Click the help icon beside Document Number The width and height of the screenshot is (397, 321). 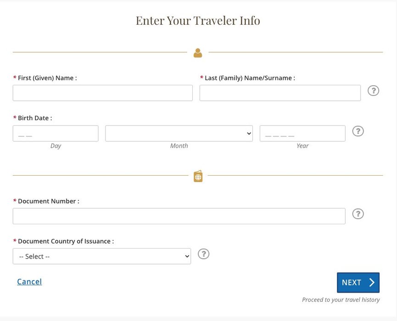coord(358,214)
